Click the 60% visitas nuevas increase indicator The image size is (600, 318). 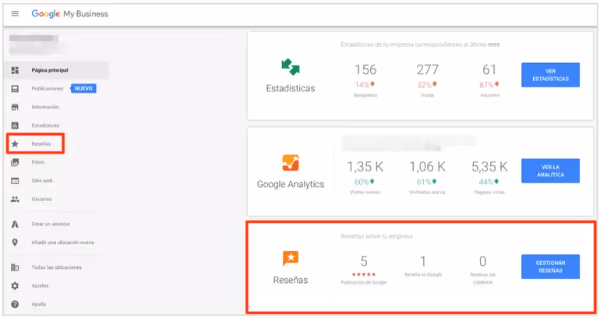[365, 182]
